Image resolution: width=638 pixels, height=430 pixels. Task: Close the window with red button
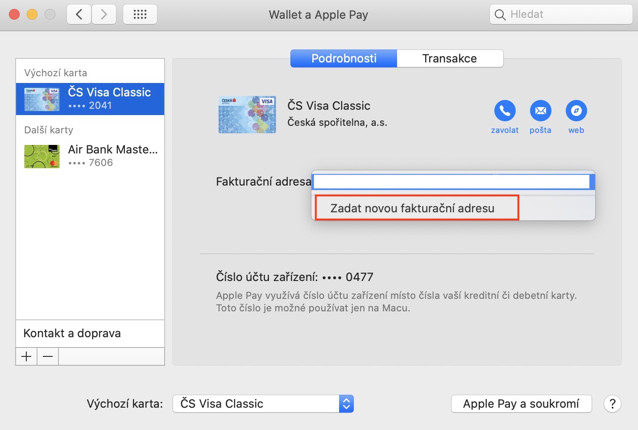pyautogui.click(x=14, y=14)
